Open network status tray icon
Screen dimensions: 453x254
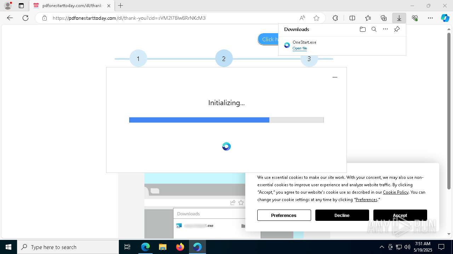click(399, 247)
